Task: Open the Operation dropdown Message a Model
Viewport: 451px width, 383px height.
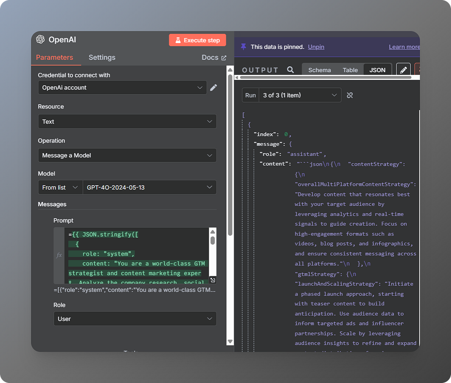Action: click(x=127, y=155)
